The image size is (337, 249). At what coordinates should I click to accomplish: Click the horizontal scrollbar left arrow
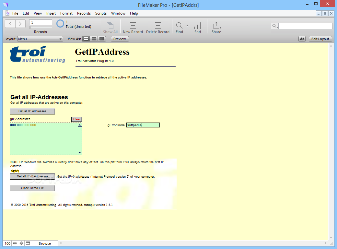click(61, 243)
